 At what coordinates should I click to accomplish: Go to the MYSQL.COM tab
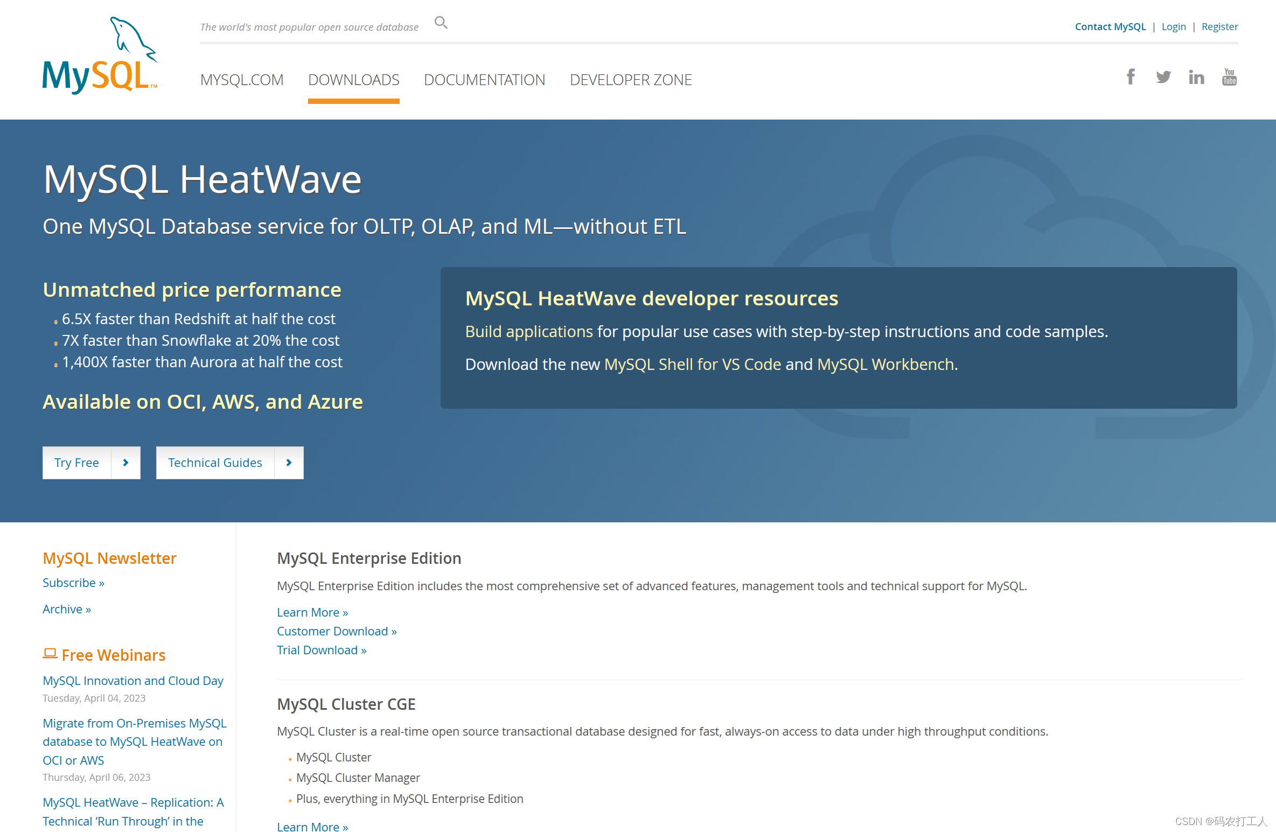[x=241, y=80]
